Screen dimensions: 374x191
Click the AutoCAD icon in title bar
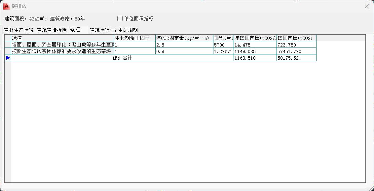tap(6, 6)
